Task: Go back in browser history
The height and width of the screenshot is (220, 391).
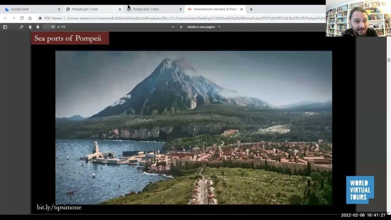Action: click(5, 18)
